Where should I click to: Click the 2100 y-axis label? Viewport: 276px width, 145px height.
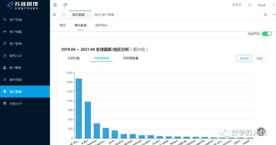70,73
